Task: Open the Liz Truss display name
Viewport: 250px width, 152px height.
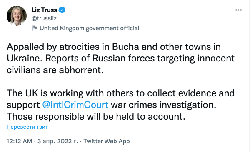Action: (44, 10)
